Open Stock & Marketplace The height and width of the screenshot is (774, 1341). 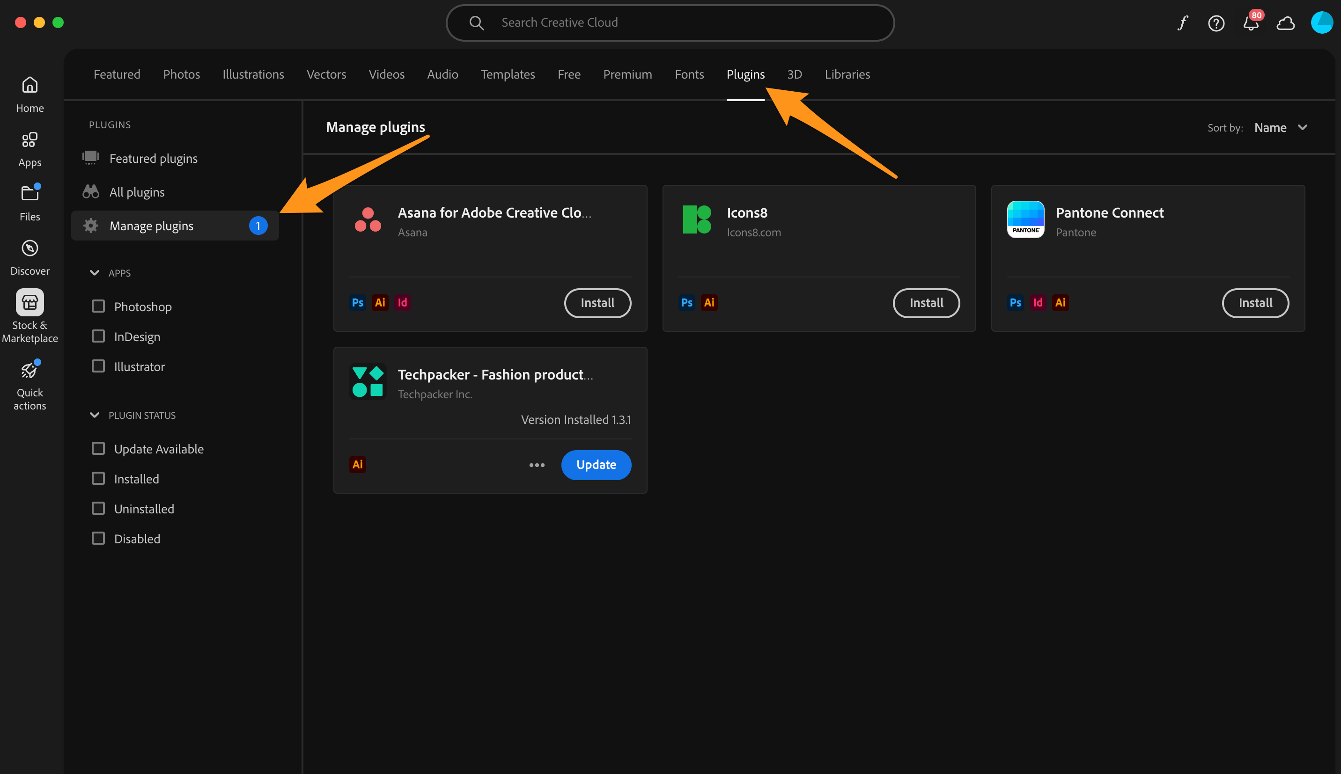click(30, 316)
